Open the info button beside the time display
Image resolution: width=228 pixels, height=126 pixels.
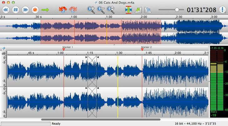223,10
